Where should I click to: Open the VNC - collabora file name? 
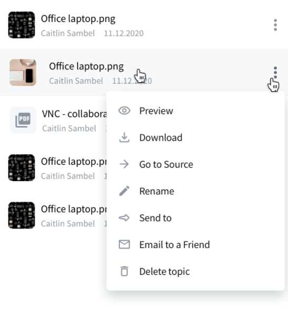click(x=74, y=114)
